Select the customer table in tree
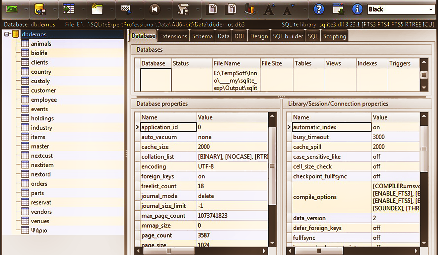The height and width of the screenshot is (255, 438). point(43,90)
